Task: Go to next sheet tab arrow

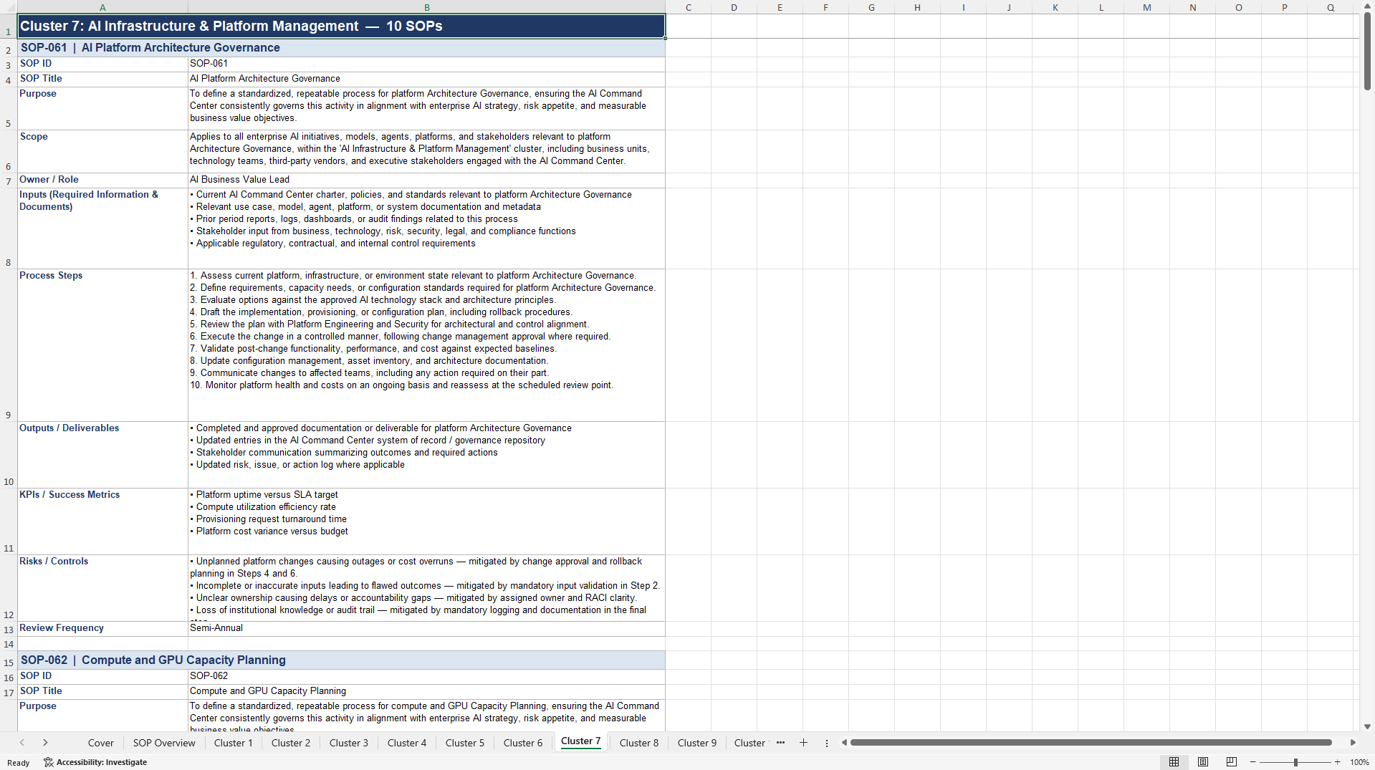Action: [x=45, y=743]
